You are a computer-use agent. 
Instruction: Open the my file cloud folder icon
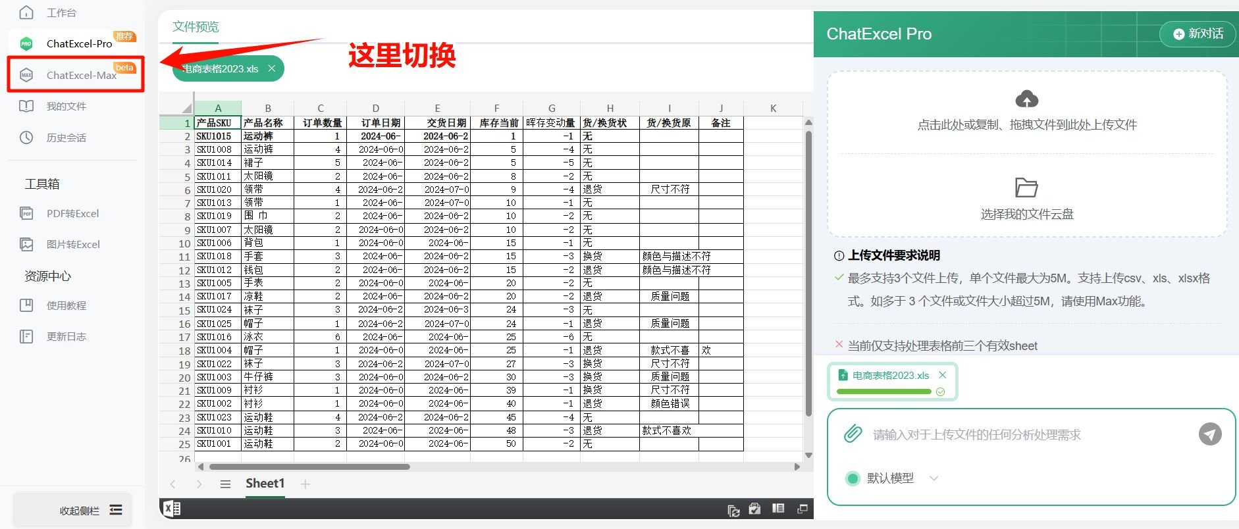[x=1026, y=188]
